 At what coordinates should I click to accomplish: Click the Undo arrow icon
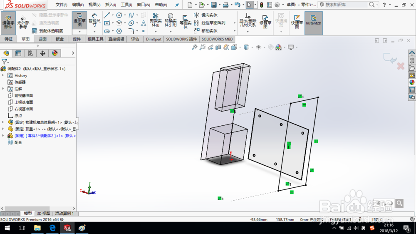[237, 5]
